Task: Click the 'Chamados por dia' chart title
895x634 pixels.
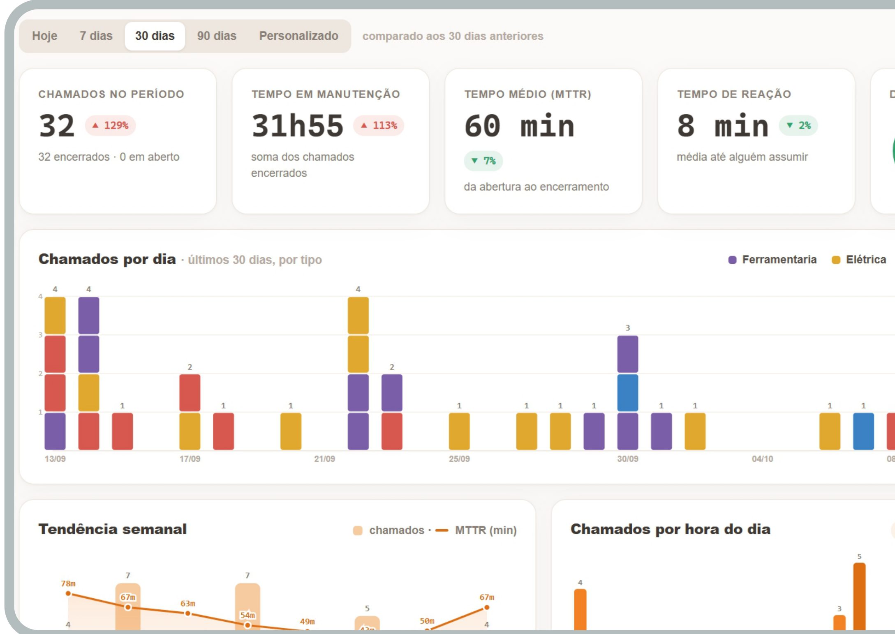Action: (107, 259)
